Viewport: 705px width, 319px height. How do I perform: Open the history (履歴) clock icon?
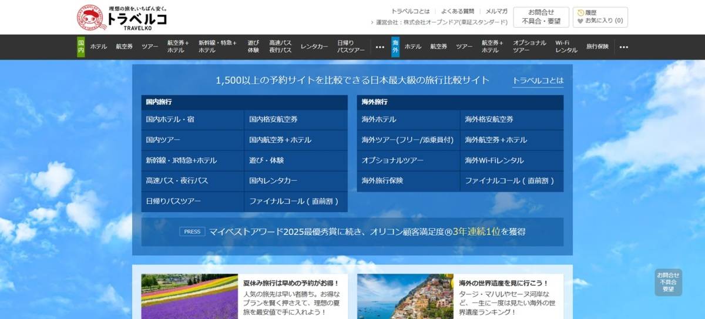[x=581, y=12]
